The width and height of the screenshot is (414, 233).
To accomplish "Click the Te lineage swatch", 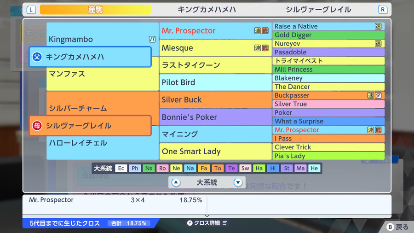I will click(231, 168).
